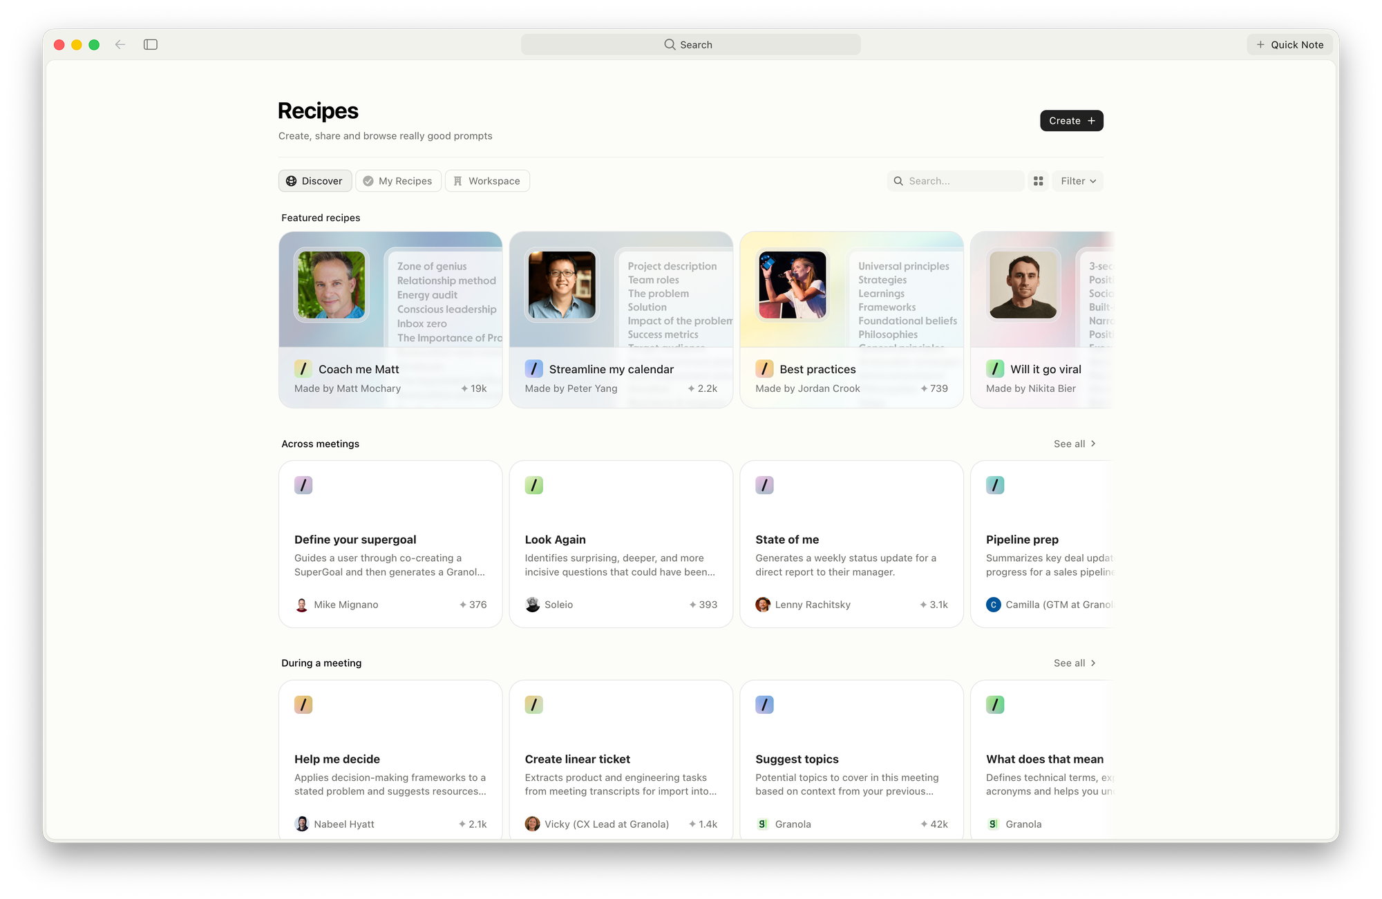This screenshot has height=899, width=1382.
Task: Expand See all for Across meetings
Action: click(1075, 444)
